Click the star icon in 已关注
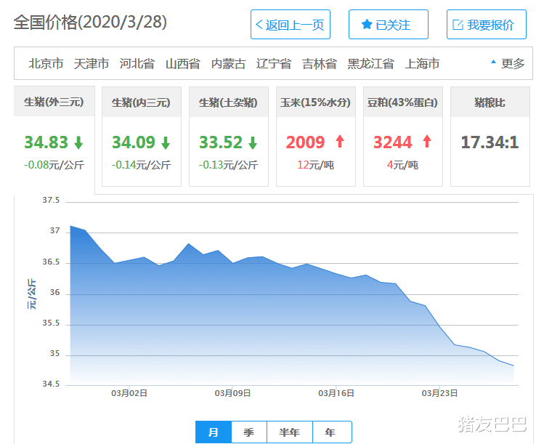 pos(367,24)
